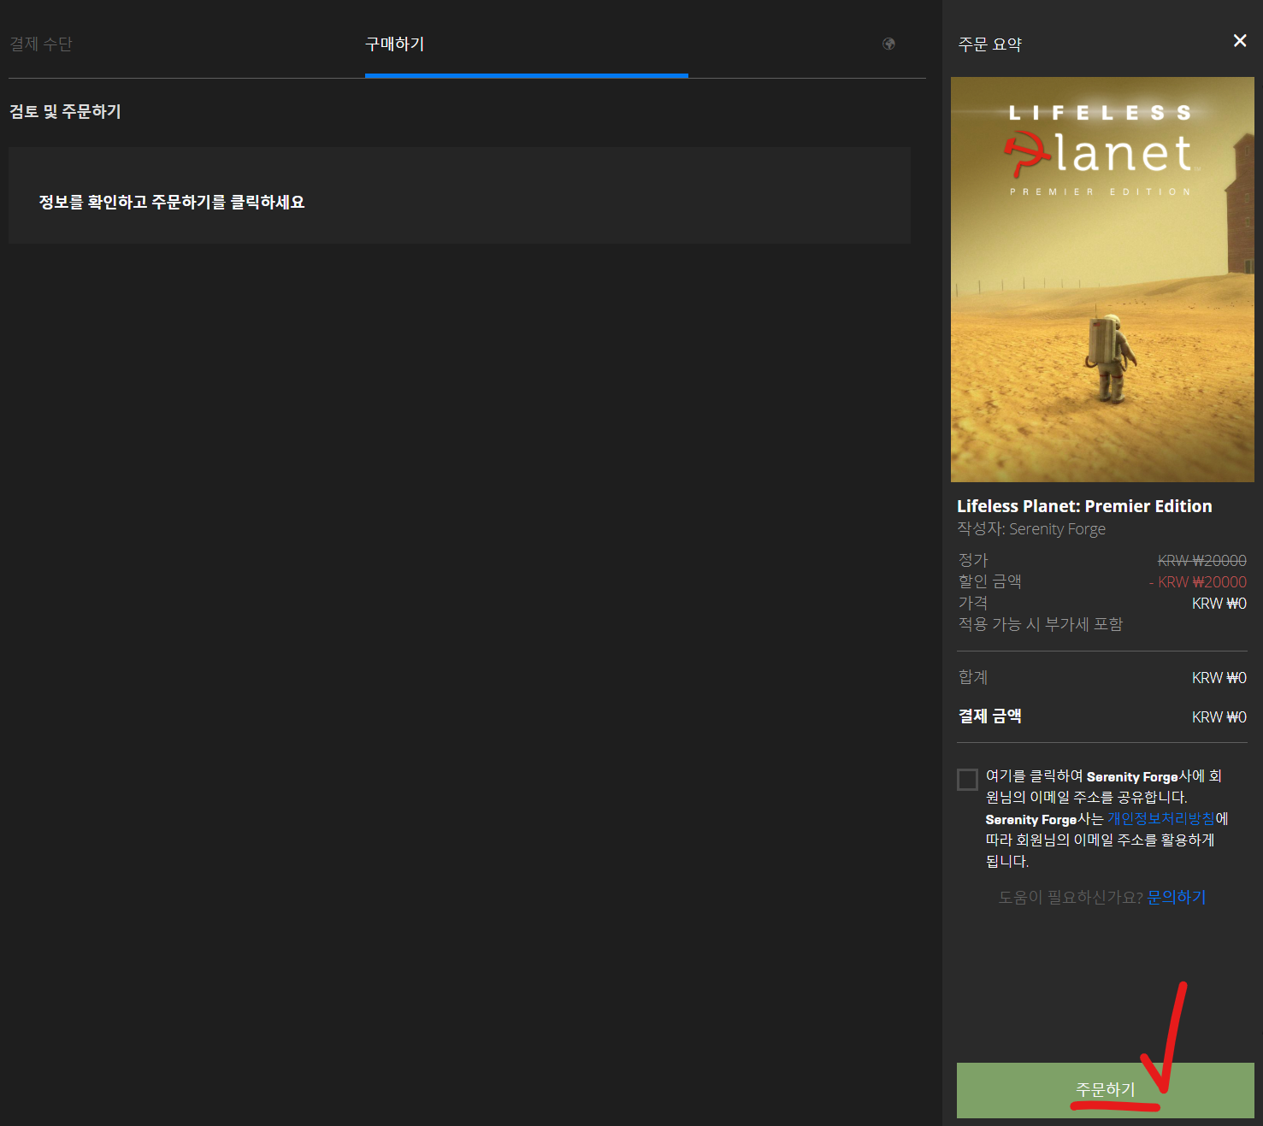Click the Lifeless Planet cover image
Viewport: 1263px width, 1126px height.
pos(1102,280)
